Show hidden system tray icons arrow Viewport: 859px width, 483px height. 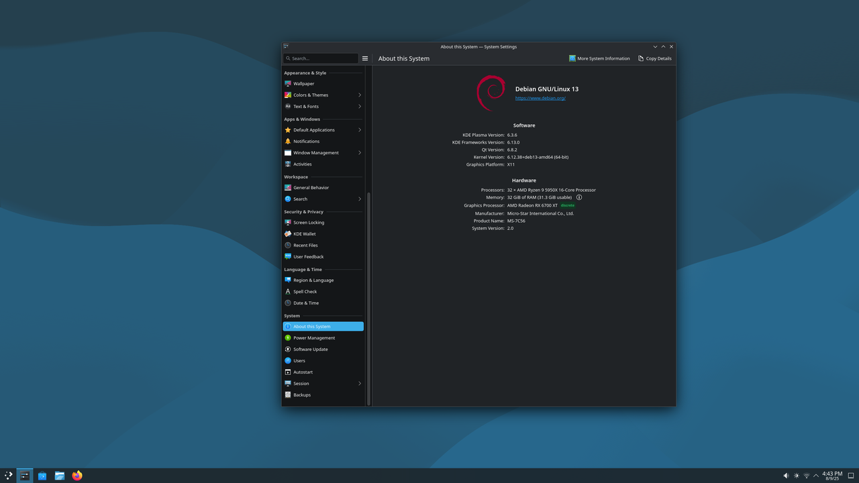tap(816, 476)
